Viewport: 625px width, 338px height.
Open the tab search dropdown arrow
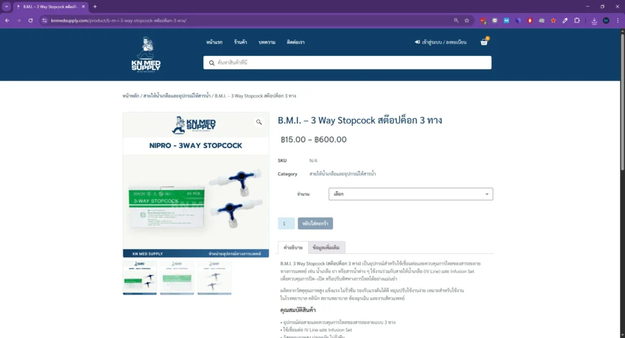pos(6,6)
